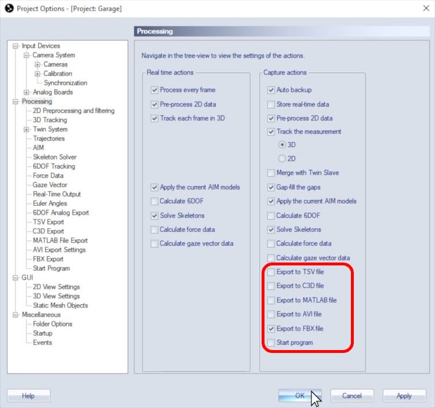Enable real-time Calculate gaze vector data
435x408 pixels.
click(x=154, y=243)
